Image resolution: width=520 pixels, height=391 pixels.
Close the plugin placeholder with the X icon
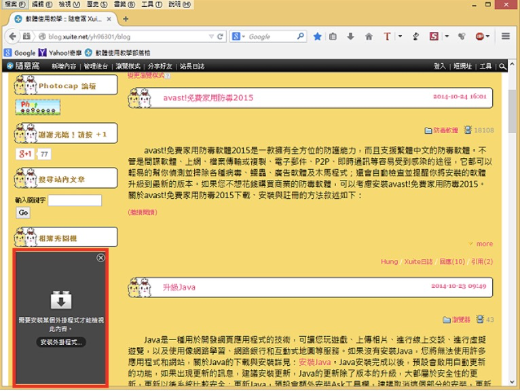(x=101, y=258)
